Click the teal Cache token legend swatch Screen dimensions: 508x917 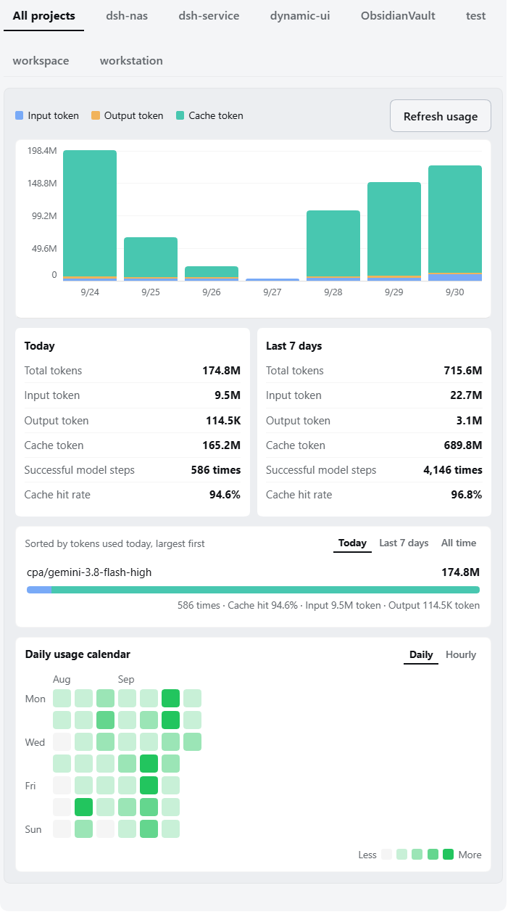click(x=180, y=115)
